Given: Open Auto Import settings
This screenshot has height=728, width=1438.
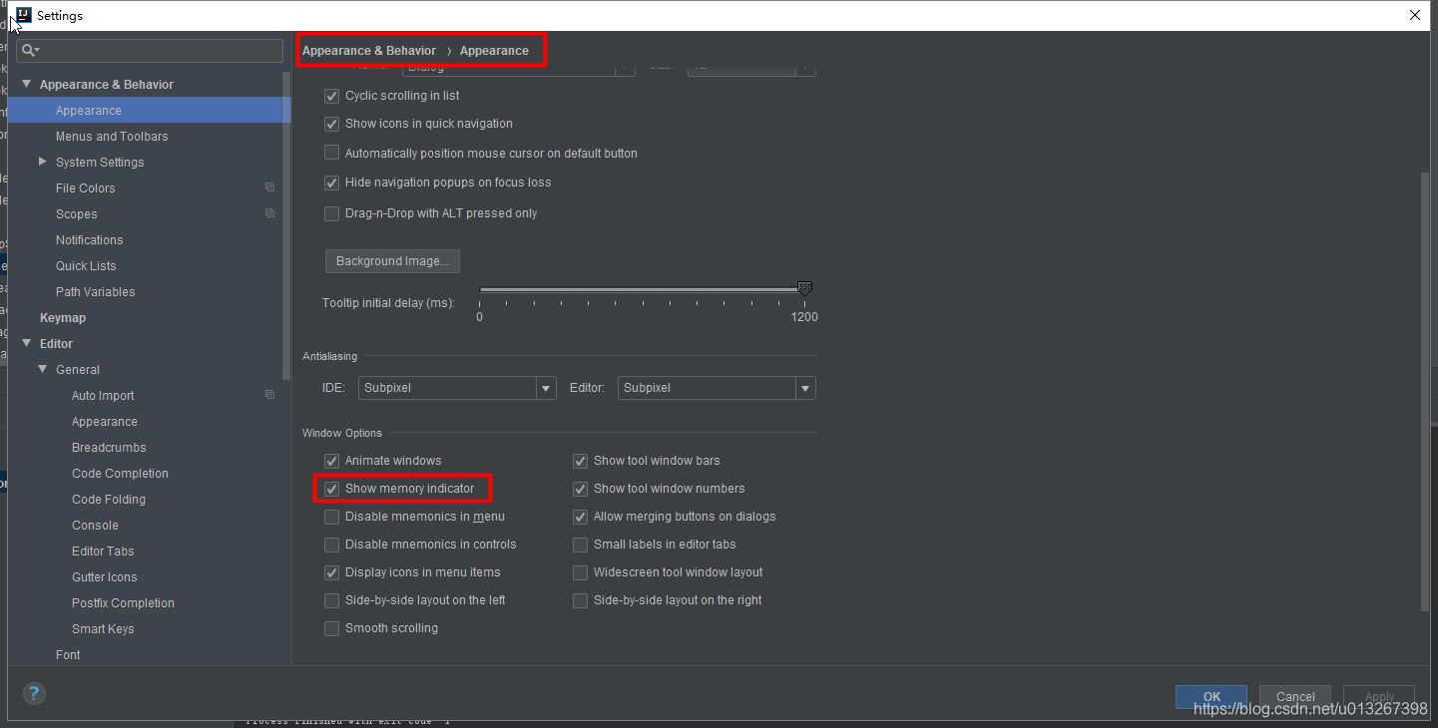Looking at the screenshot, I should tap(103, 396).
